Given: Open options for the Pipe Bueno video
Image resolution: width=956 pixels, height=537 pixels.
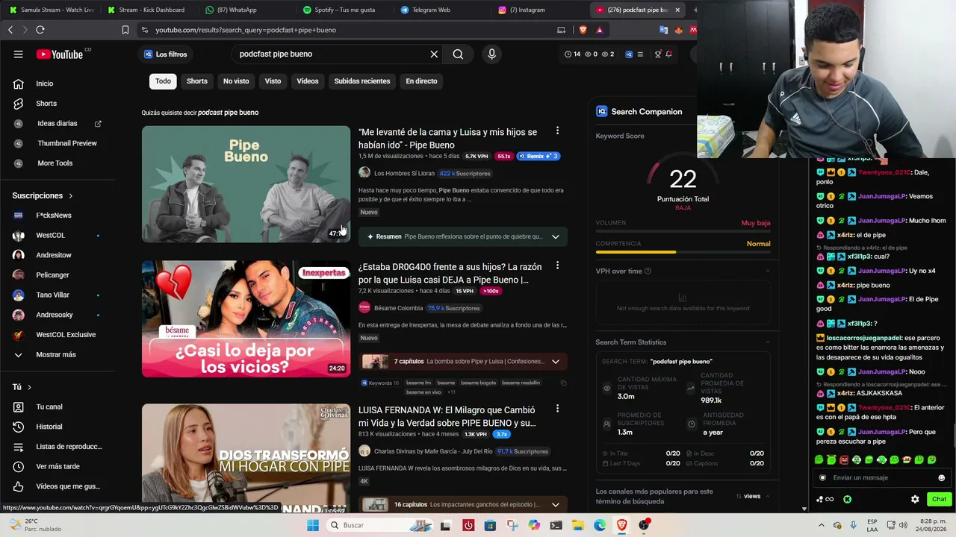Looking at the screenshot, I should point(557,131).
